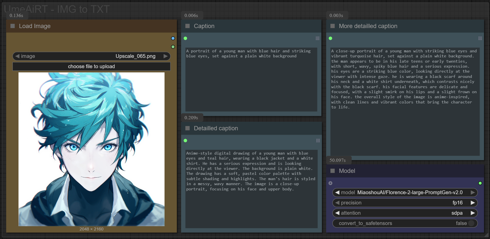Screen dimensions: 490x239
Task: Open the precision fp16 dropdown
Action: 405,203
